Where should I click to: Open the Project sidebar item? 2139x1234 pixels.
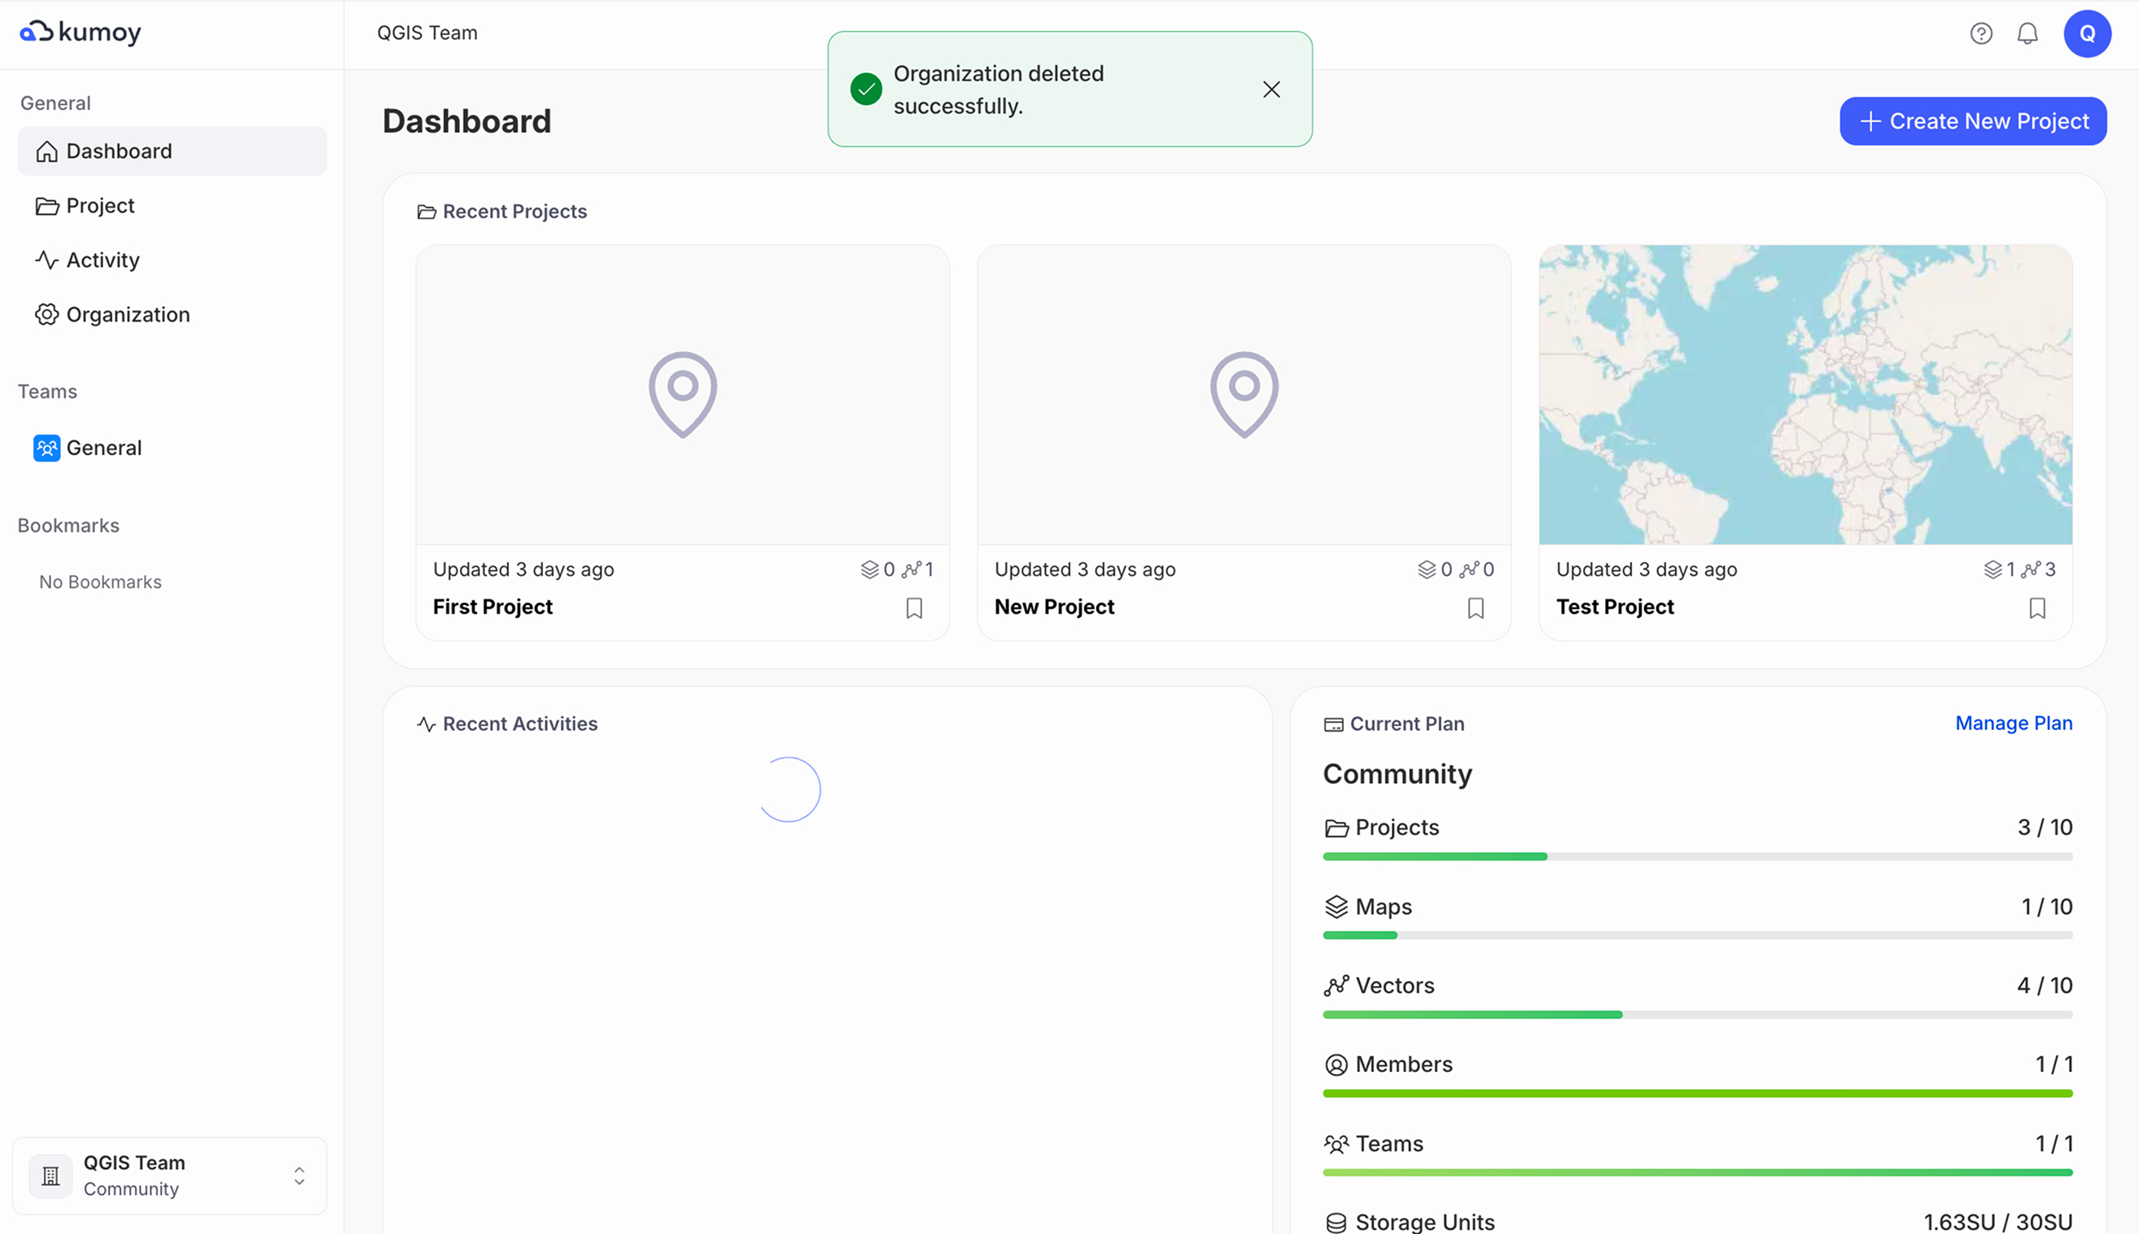(100, 206)
